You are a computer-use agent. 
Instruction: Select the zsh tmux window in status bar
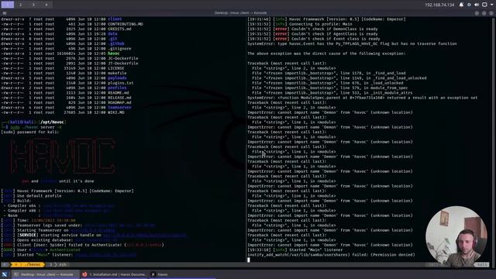[x=58, y=264]
